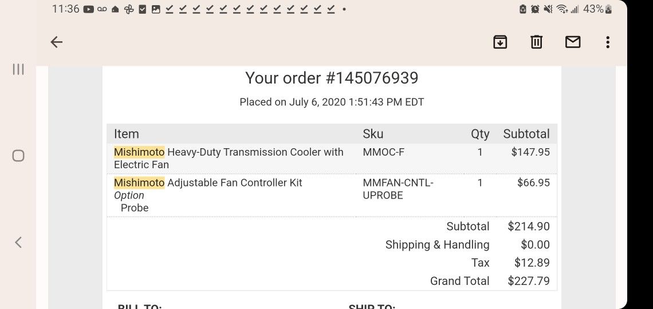Tap the highlighted Mishimoto in Transmission Cooler row

pos(139,152)
